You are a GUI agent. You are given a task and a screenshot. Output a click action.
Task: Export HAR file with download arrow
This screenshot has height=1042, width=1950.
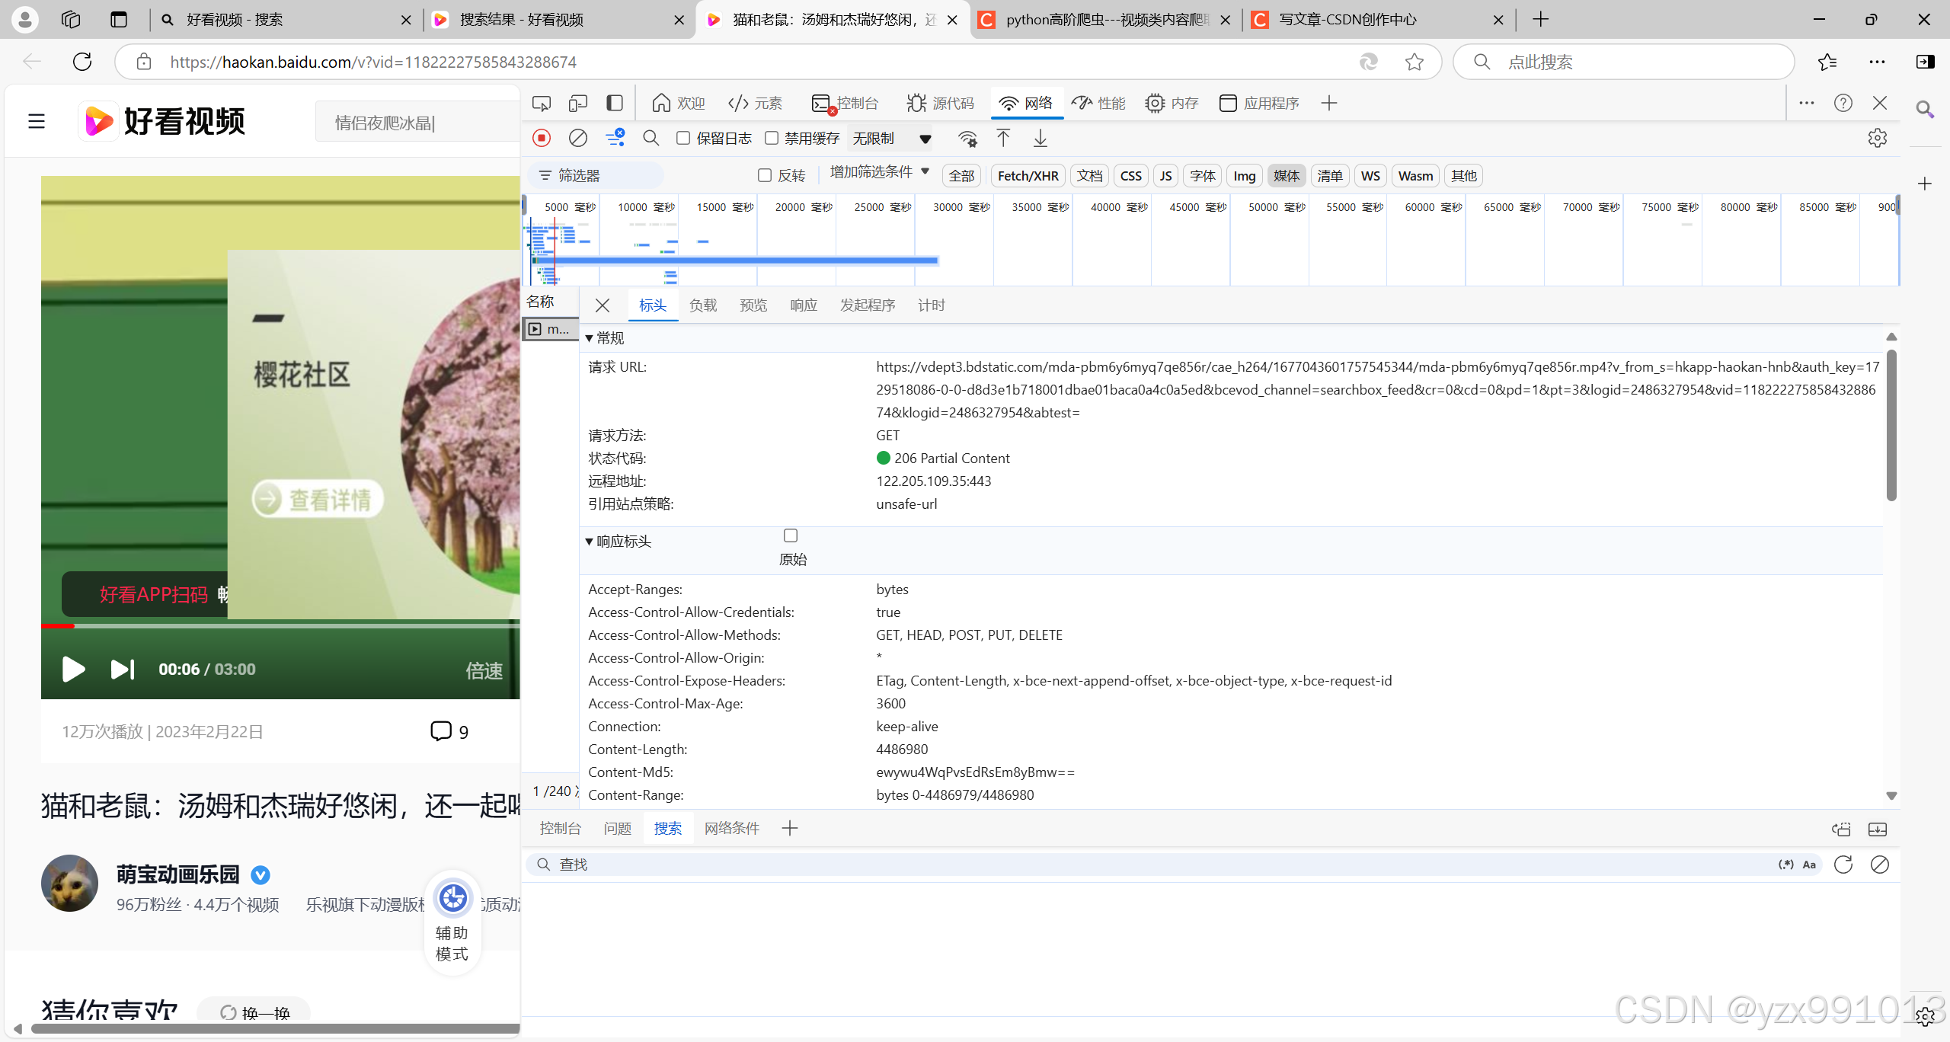pos(1041,138)
